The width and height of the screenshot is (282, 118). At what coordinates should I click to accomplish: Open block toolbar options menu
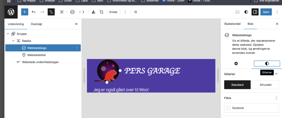125,12
